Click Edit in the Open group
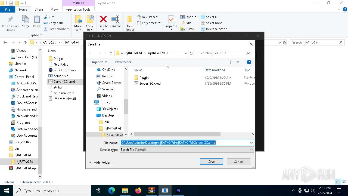 point(186,23)
